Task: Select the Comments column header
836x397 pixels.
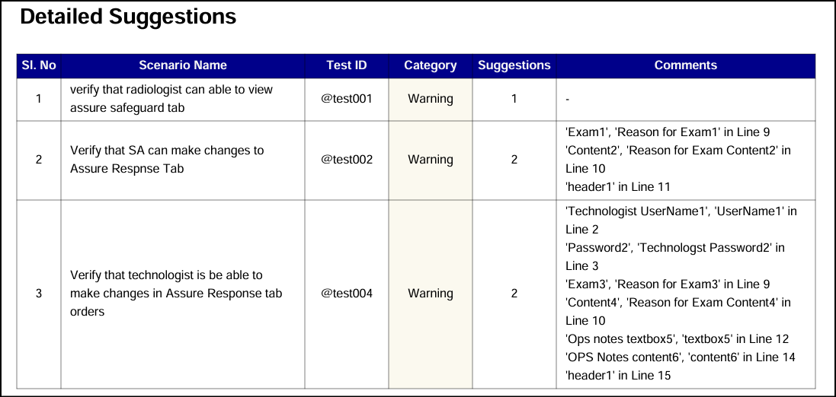Action: 686,65
